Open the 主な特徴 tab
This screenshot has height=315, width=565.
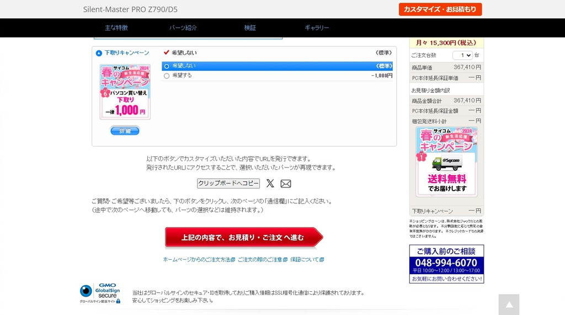pos(116,28)
